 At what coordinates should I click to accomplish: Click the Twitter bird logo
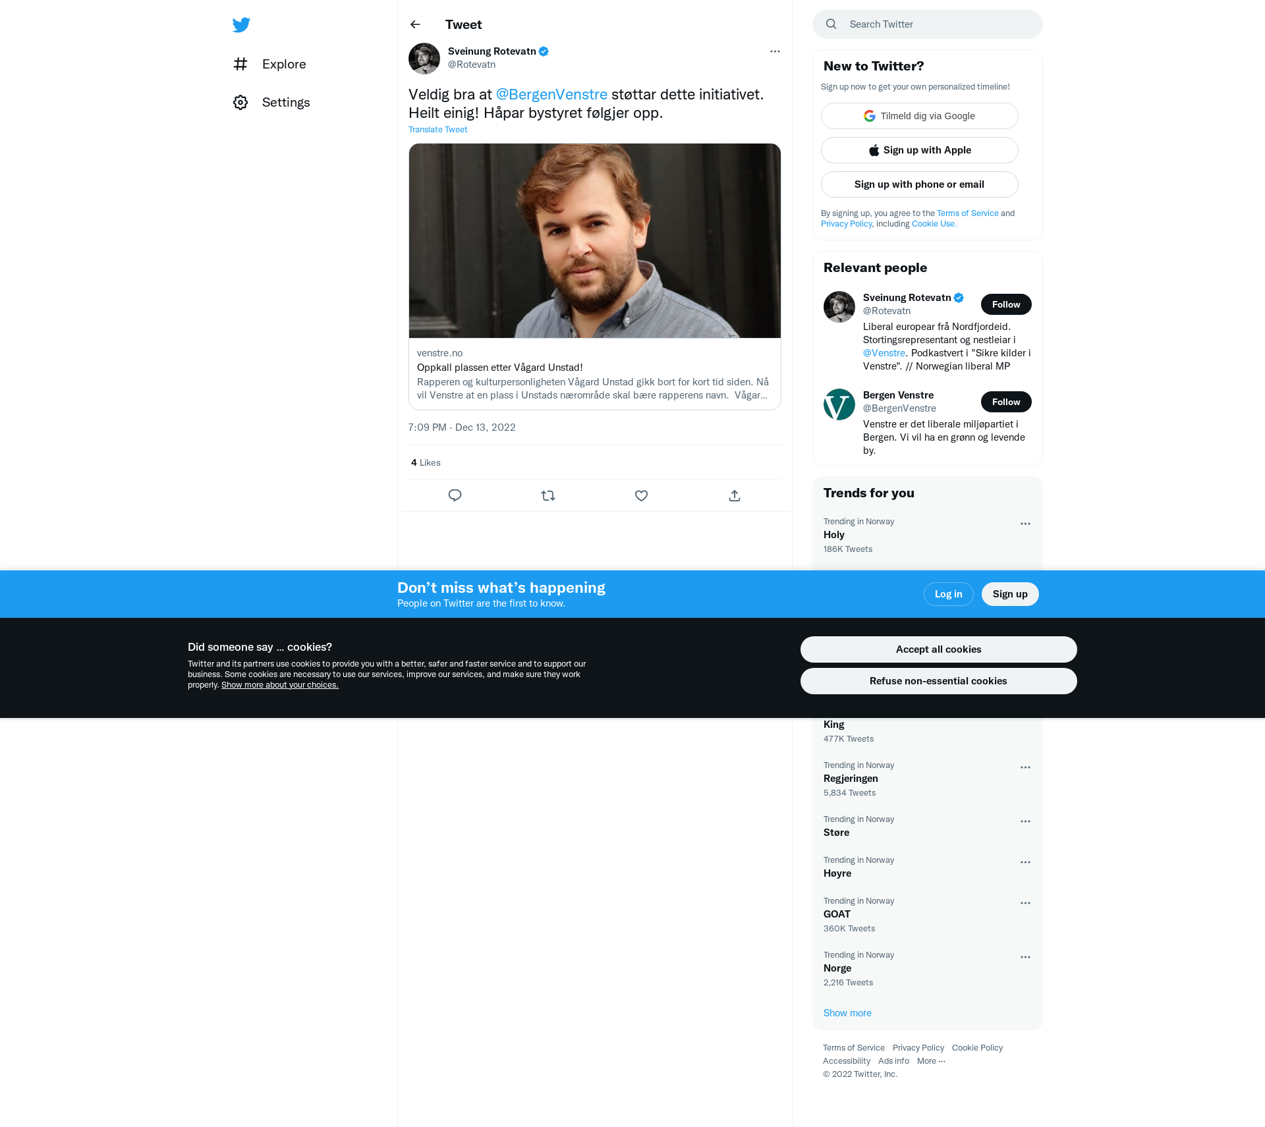coord(241,25)
